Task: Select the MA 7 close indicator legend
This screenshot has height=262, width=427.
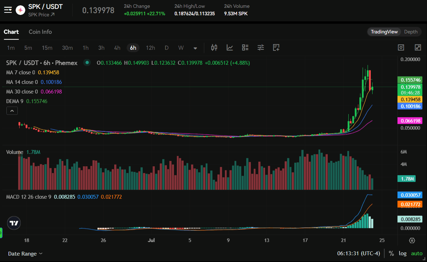Action: (33, 73)
